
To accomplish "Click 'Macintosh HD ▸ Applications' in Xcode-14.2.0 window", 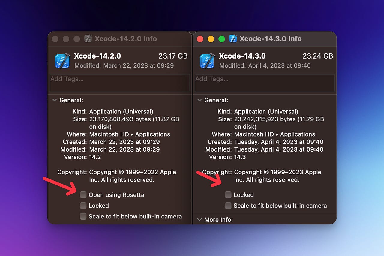I will [x=130, y=134].
